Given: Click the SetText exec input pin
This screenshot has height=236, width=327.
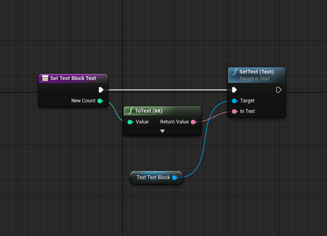Looking at the screenshot, I should [234, 90].
